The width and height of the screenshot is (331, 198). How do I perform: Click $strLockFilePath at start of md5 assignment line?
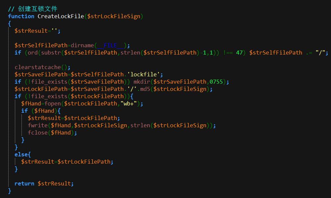(x=41, y=89)
